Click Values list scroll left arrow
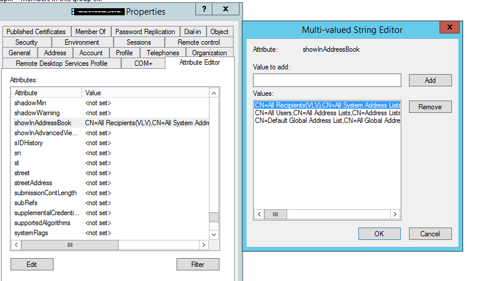 coord(259,214)
